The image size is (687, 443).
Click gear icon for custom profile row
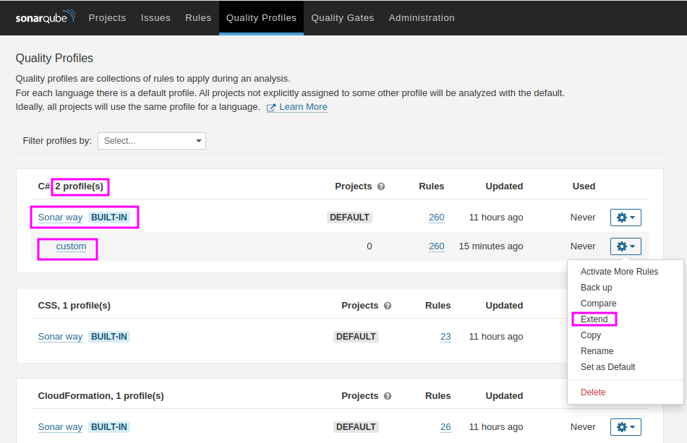[x=626, y=246]
